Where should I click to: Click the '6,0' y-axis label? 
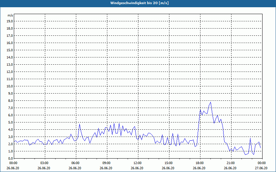coord(10,115)
